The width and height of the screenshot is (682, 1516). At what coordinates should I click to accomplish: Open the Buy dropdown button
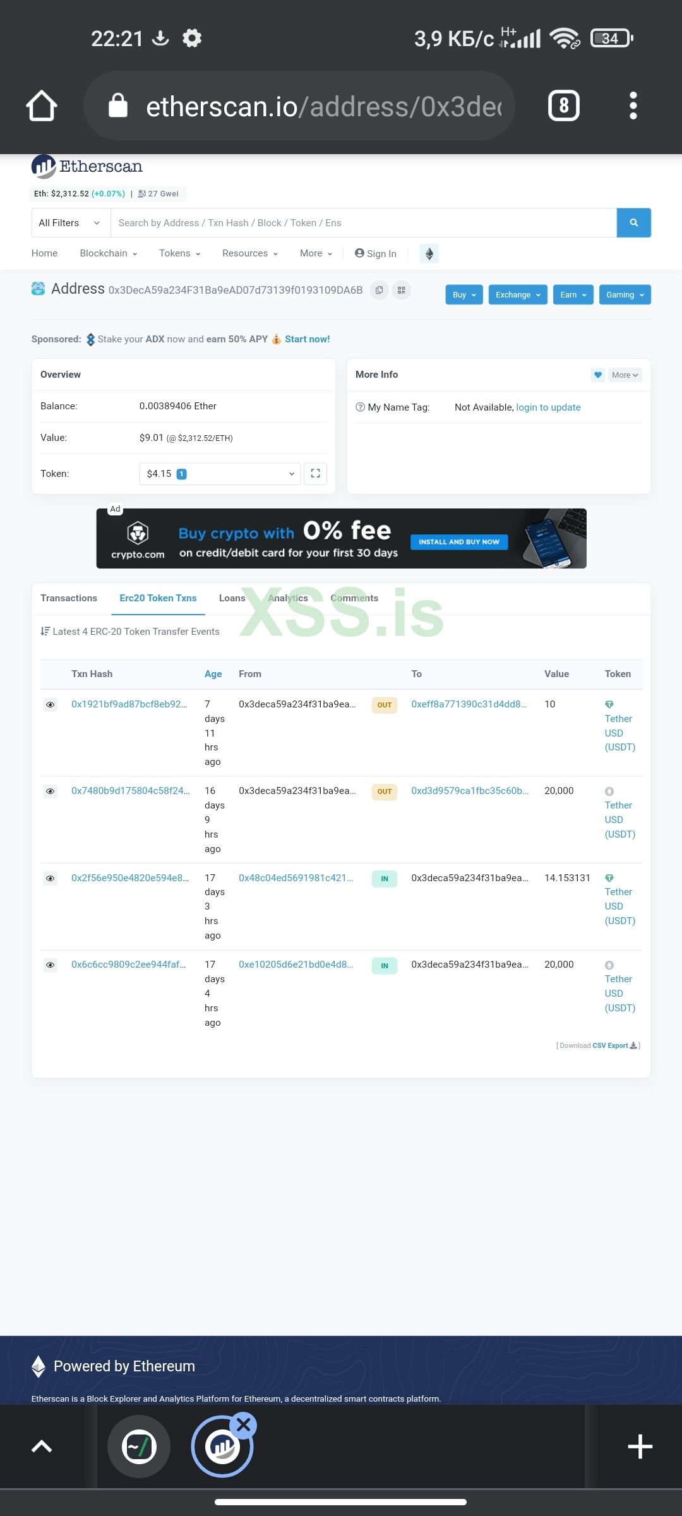coord(464,294)
